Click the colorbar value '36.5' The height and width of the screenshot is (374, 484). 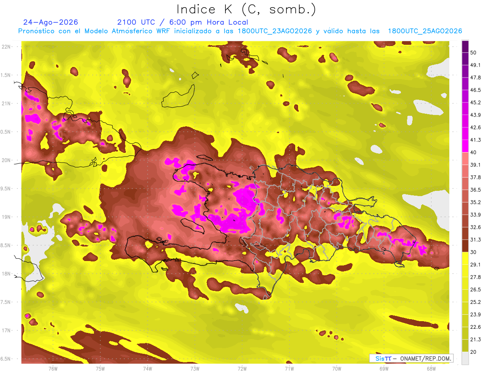(x=475, y=190)
